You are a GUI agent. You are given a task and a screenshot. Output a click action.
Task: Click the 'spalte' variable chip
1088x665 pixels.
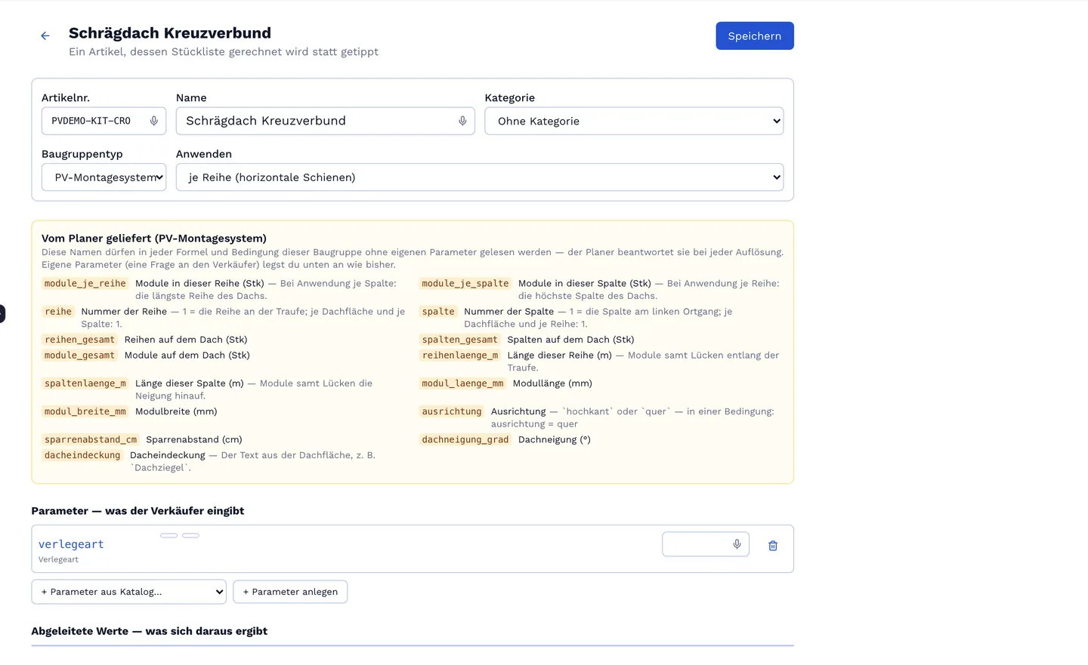(438, 312)
